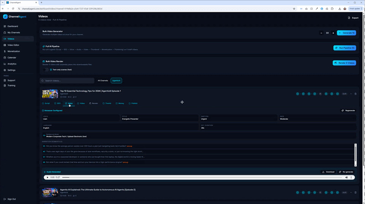
Task: Download the generated audio
Action: (x=328, y=172)
